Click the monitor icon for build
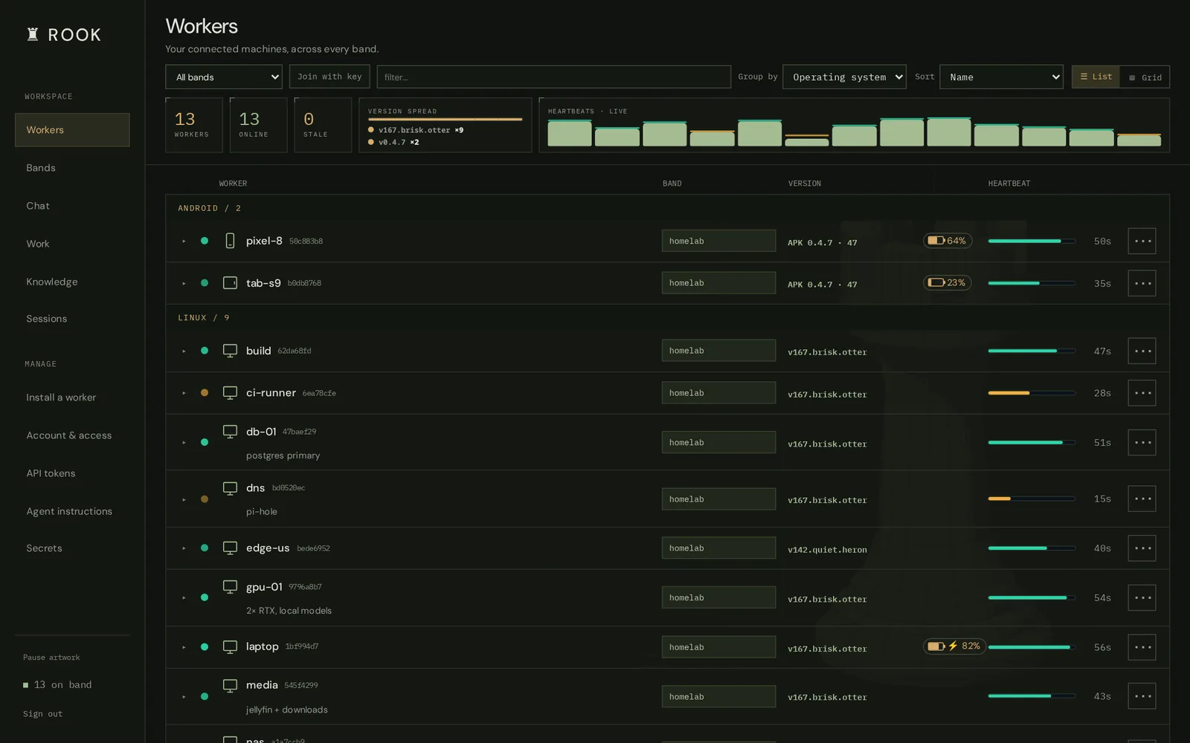 coord(230,351)
